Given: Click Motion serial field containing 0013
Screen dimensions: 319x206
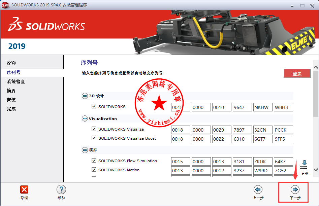Looking at the screenshot, I should coord(181,171).
